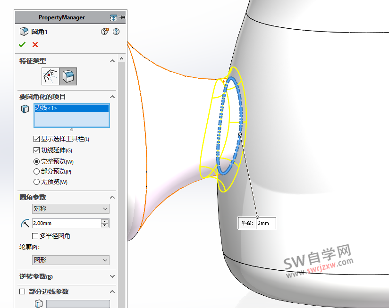The width and height of the screenshot is (389, 308).
Task: Select 边线<1> in the selection list
Action: coord(46,108)
